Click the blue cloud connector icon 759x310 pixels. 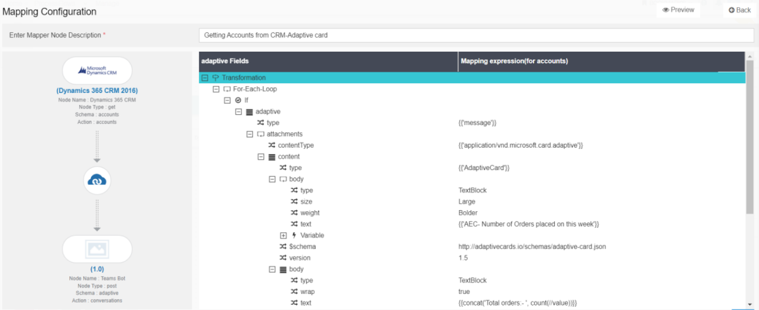click(x=97, y=180)
